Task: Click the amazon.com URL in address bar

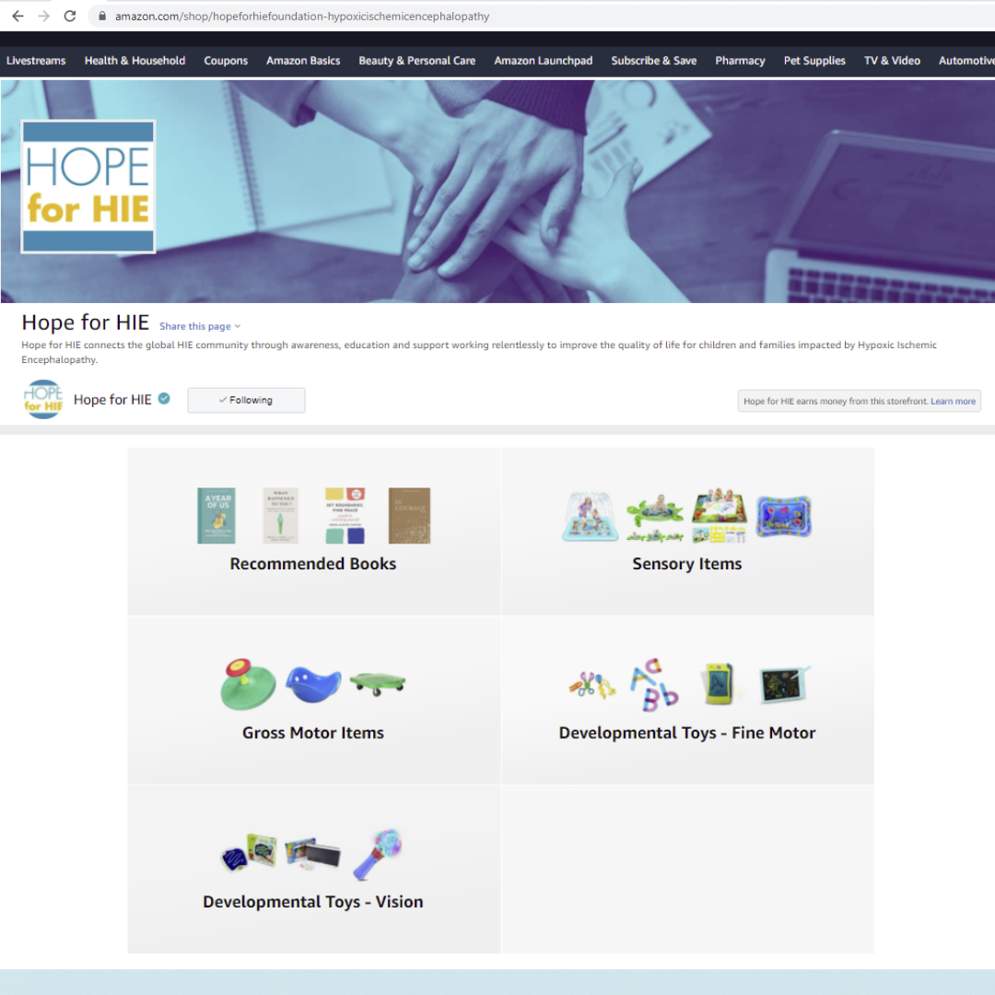Action: point(302,16)
